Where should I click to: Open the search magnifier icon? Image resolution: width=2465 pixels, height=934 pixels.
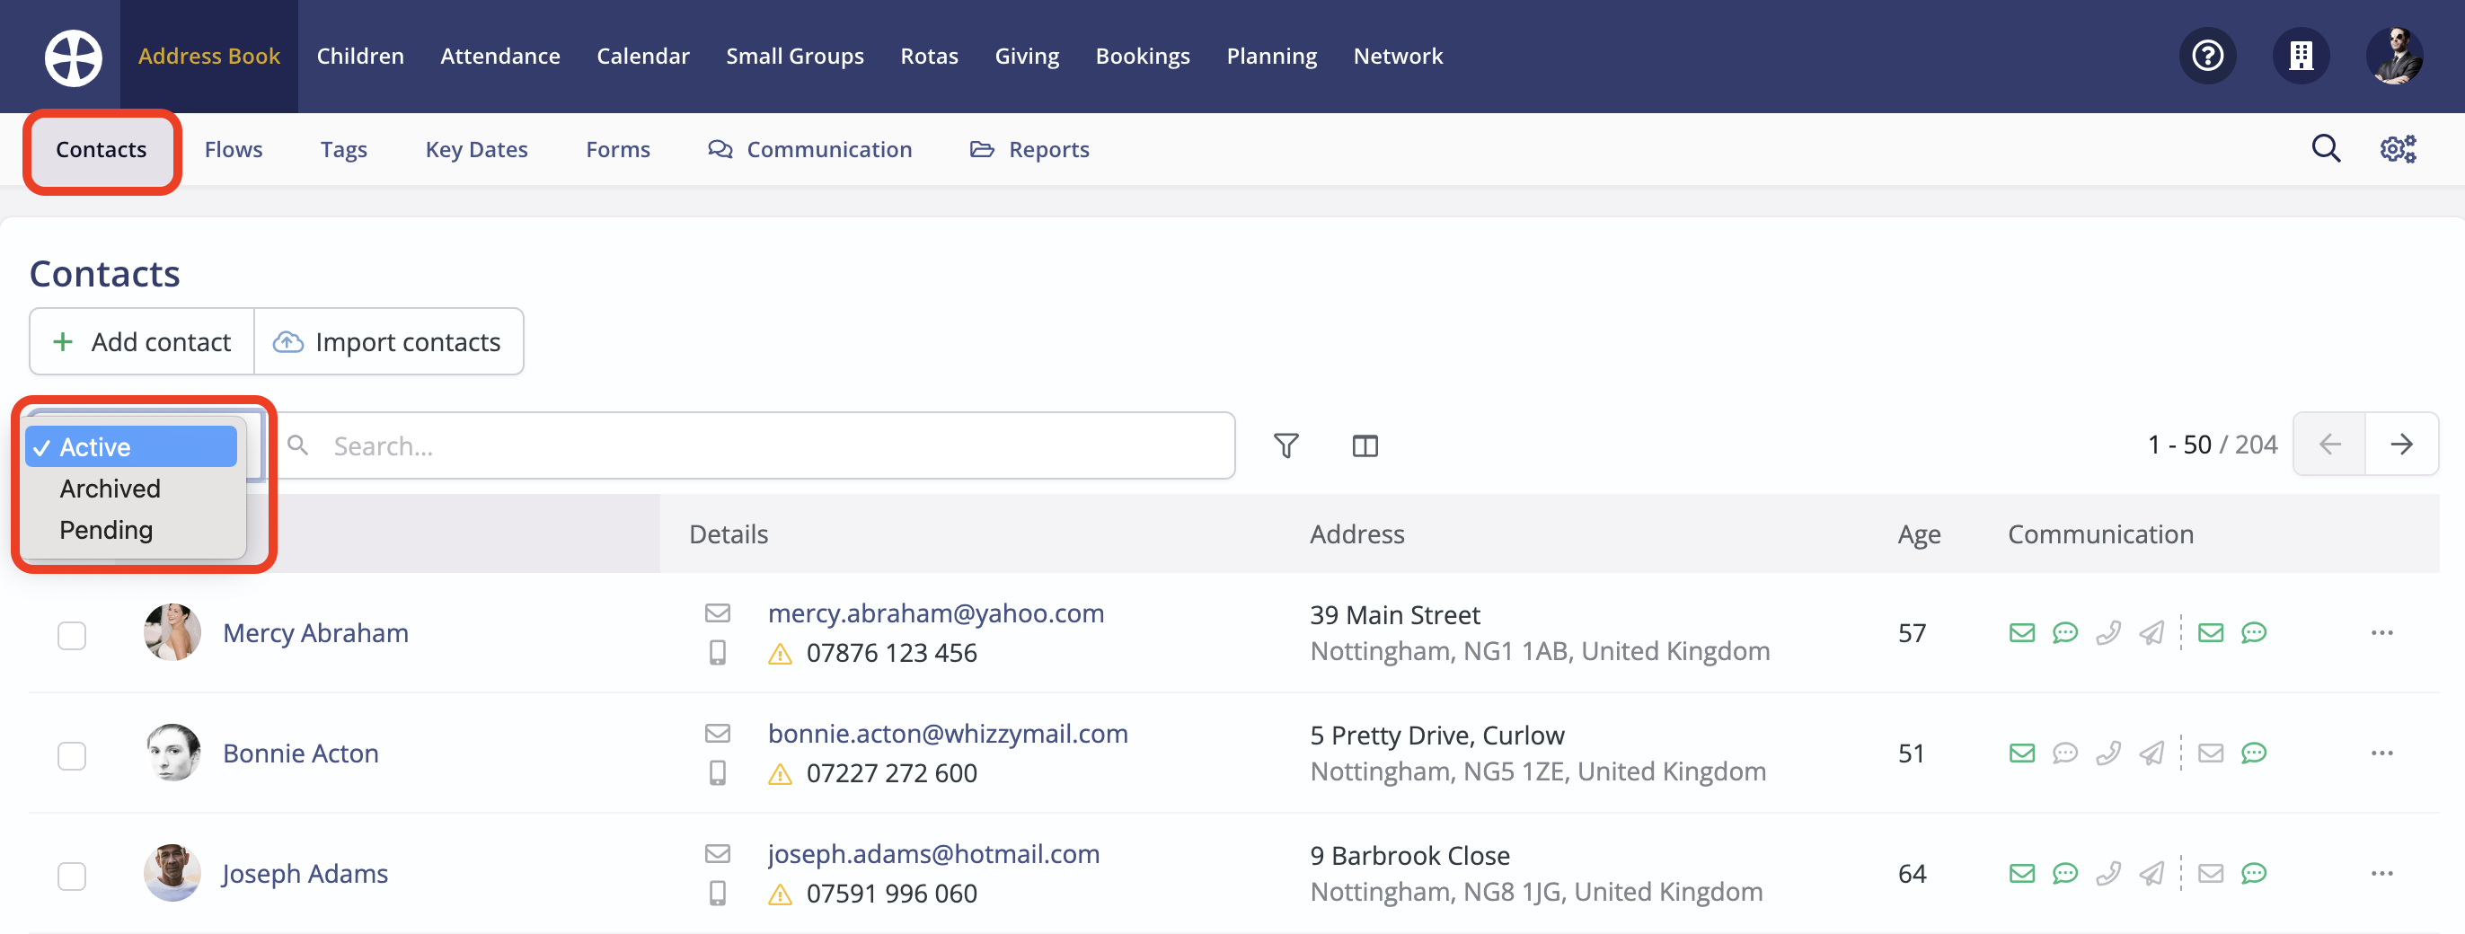pyautogui.click(x=2327, y=148)
